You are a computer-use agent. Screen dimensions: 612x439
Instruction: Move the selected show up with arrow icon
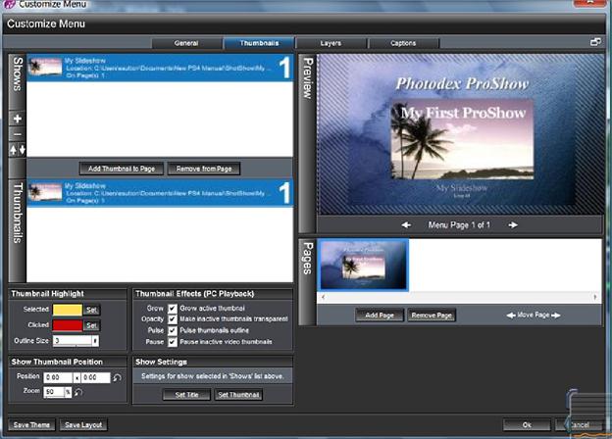14,150
